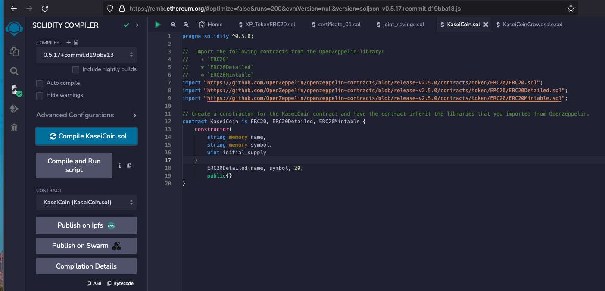Close the KaseiCoin.sol tab

tap(486, 25)
